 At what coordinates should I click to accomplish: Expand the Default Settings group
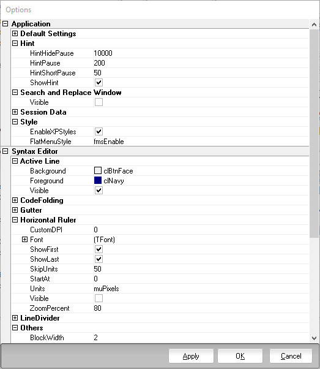[x=15, y=34]
